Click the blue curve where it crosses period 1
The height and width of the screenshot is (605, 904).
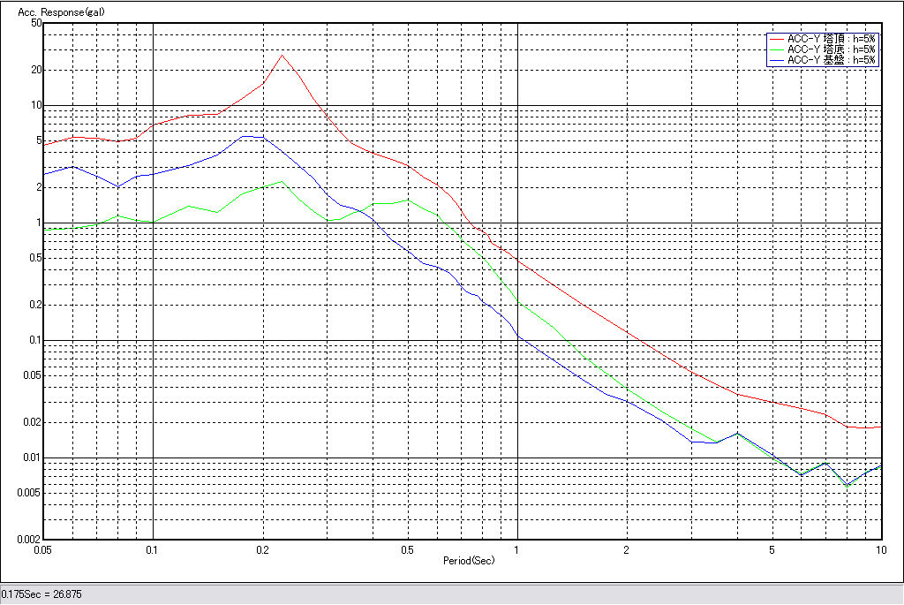point(516,336)
